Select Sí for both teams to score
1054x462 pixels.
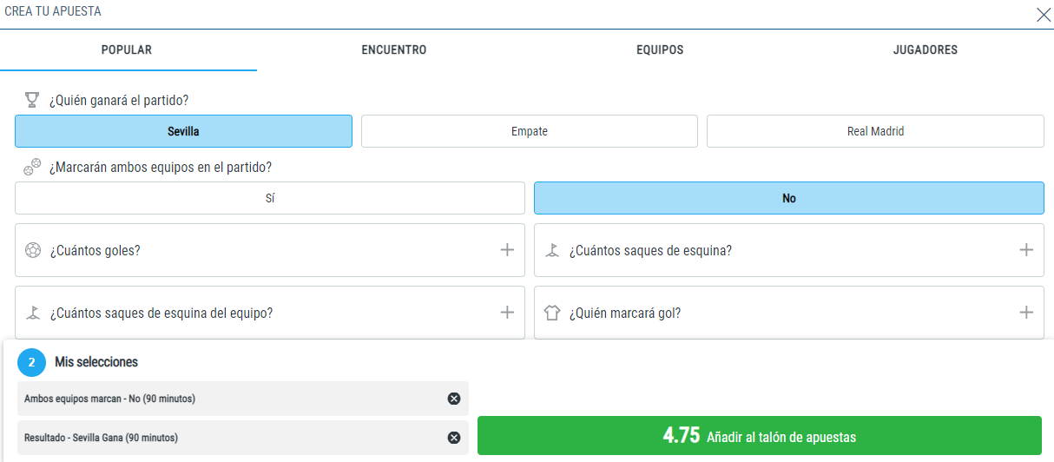270,198
